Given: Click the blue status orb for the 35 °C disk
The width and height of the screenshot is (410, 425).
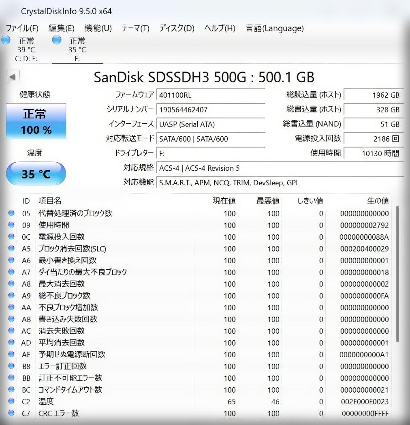Looking at the screenshot, I should coord(57,40).
